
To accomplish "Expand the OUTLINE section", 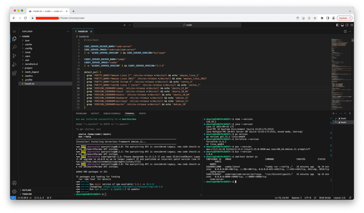I will 45,190.
